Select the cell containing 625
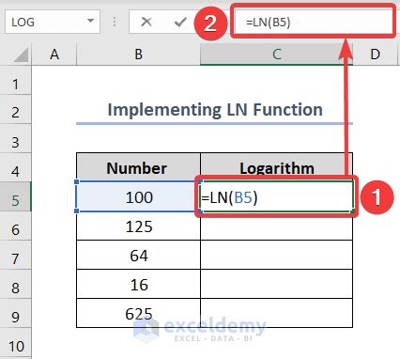Image resolution: width=400 pixels, height=359 pixels. (x=138, y=313)
